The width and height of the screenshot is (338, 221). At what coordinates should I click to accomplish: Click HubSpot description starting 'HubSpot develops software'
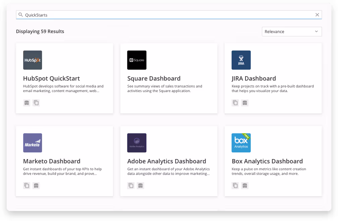(63, 88)
